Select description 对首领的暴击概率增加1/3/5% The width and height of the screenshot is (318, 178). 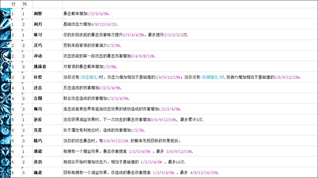(90, 66)
